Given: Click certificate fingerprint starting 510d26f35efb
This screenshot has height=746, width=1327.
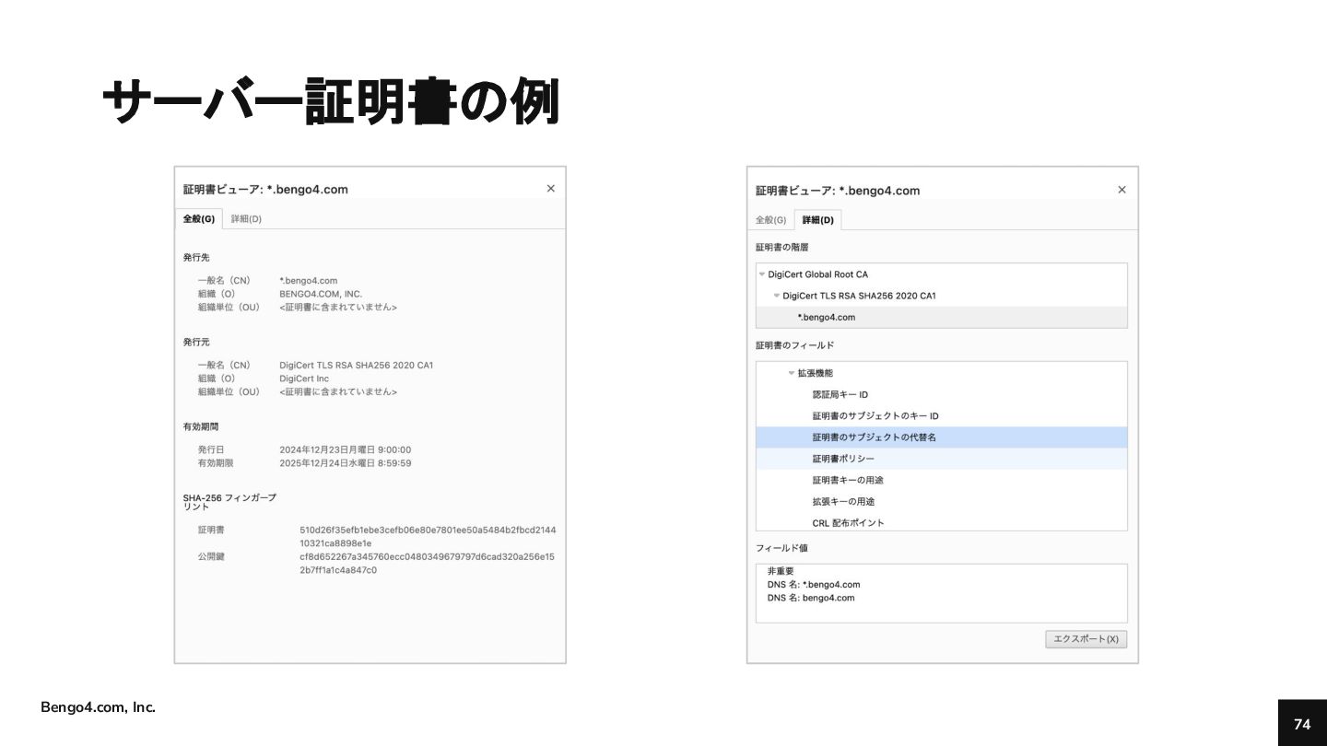Looking at the screenshot, I should (x=428, y=536).
